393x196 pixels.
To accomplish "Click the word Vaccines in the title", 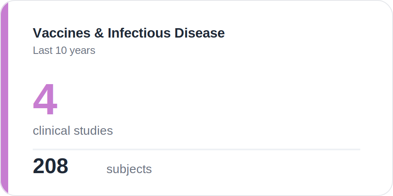I will 62,33.
